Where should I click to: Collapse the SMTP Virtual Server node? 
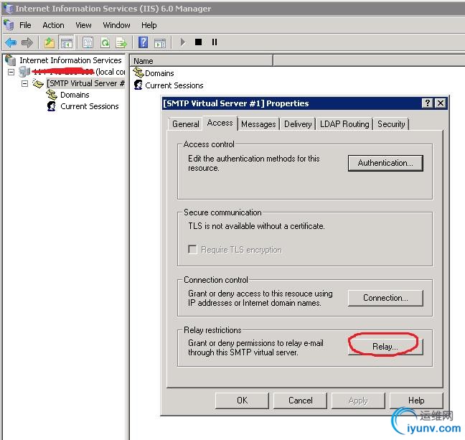tap(24, 84)
